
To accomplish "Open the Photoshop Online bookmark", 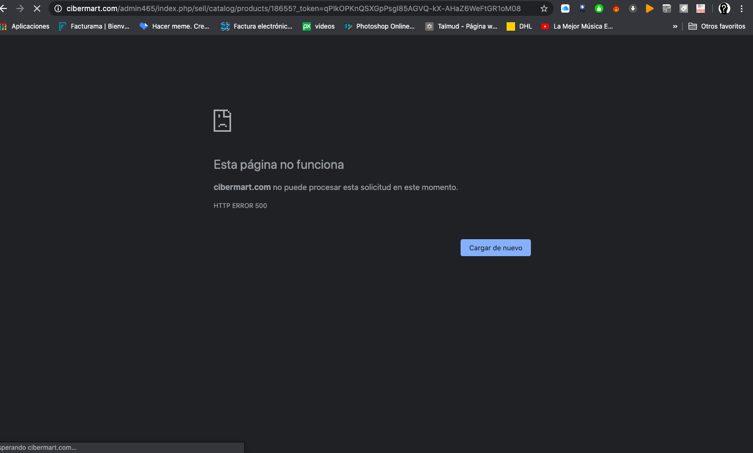I will [x=380, y=26].
